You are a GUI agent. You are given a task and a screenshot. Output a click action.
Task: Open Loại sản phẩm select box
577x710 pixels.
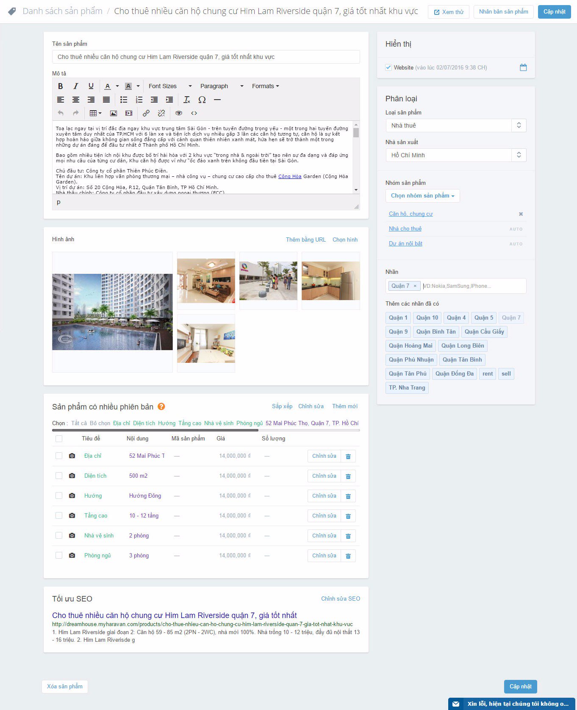click(x=456, y=125)
